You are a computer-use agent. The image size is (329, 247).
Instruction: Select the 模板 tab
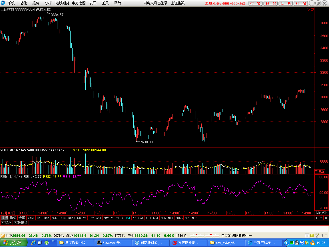pos(13,218)
